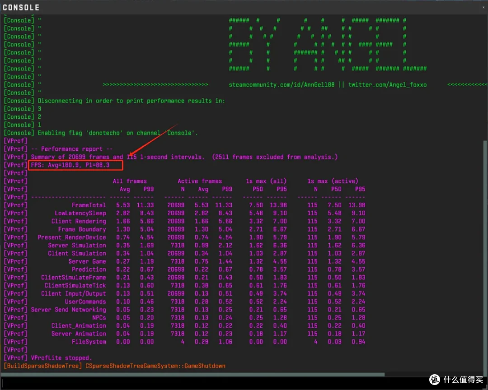Click the 'Client Input/Output' row label
The width and height of the screenshot is (488, 390).
coord(74,294)
